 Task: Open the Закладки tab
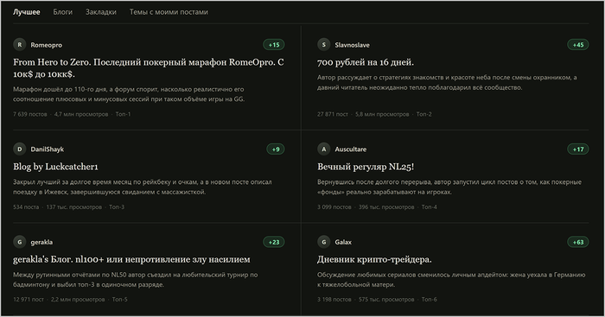[x=101, y=12]
